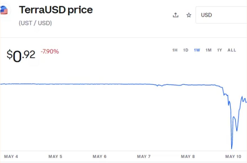Show ALL time price history
Screen dimensions: 247x163
(232, 50)
